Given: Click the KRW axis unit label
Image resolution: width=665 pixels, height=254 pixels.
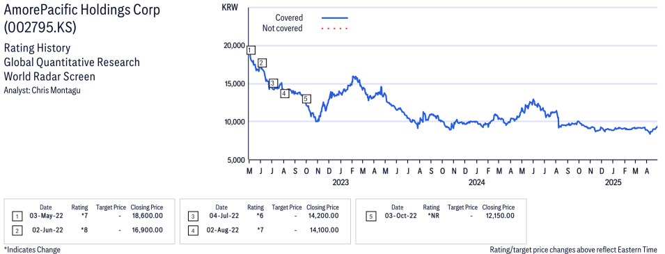Looking at the screenshot, I should 229,7.
